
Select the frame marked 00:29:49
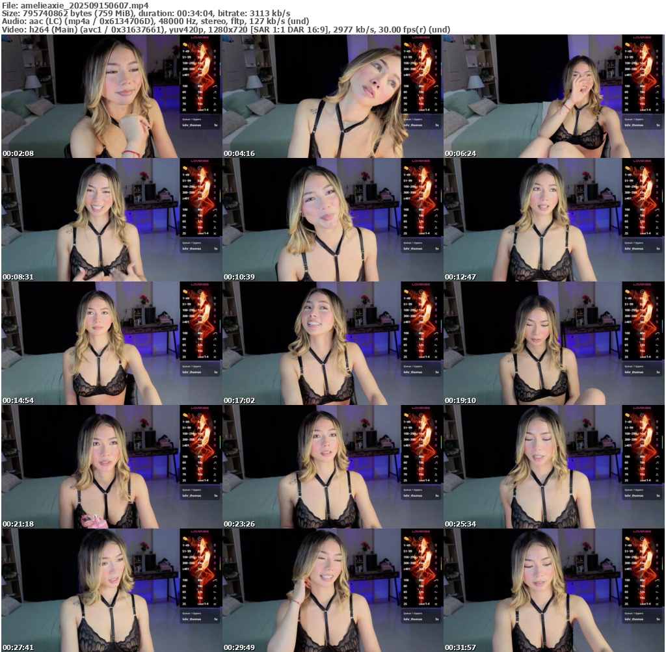[x=332, y=590]
